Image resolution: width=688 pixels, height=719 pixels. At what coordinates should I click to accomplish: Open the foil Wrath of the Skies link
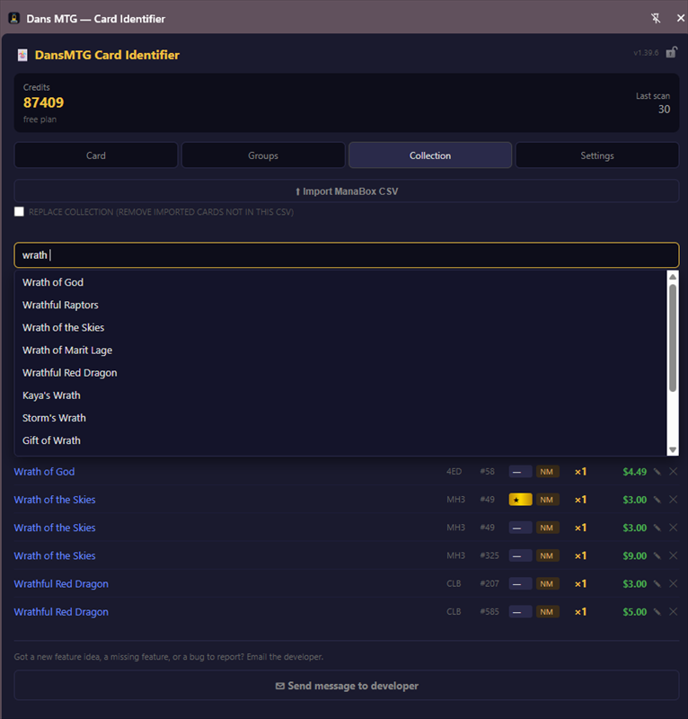coord(55,500)
